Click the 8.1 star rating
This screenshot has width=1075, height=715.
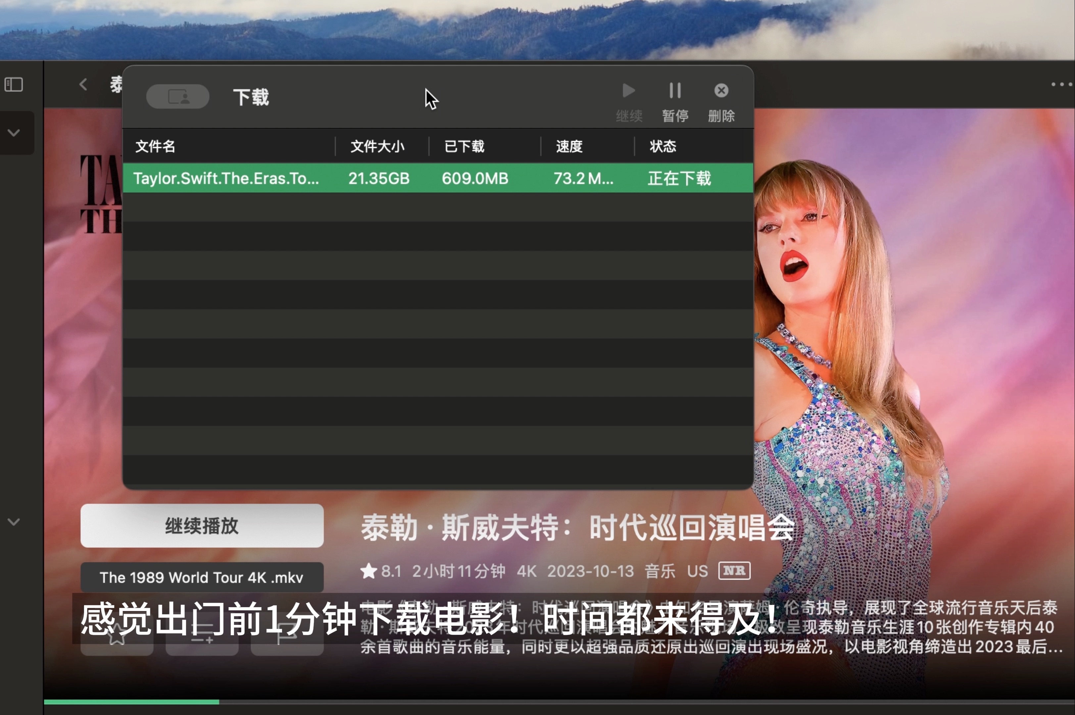tap(381, 571)
